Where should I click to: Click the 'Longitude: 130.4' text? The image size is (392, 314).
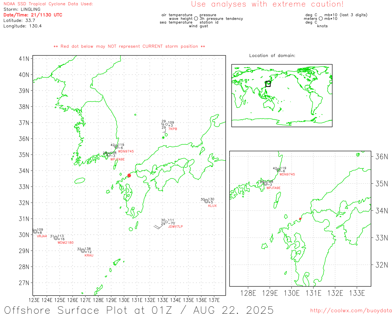click(x=23, y=26)
